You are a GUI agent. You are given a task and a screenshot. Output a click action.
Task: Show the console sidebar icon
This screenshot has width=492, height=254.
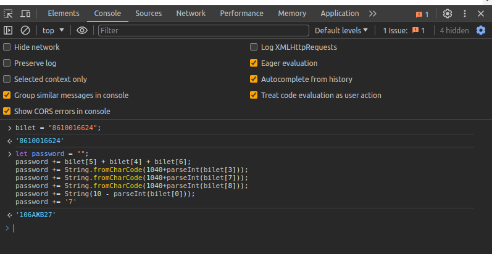8,30
